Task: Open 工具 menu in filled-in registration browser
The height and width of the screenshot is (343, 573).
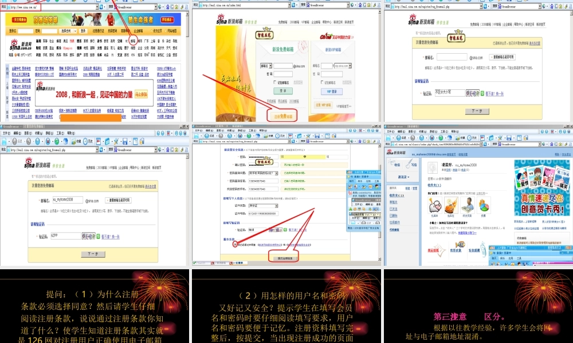Action: click(60, 133)
